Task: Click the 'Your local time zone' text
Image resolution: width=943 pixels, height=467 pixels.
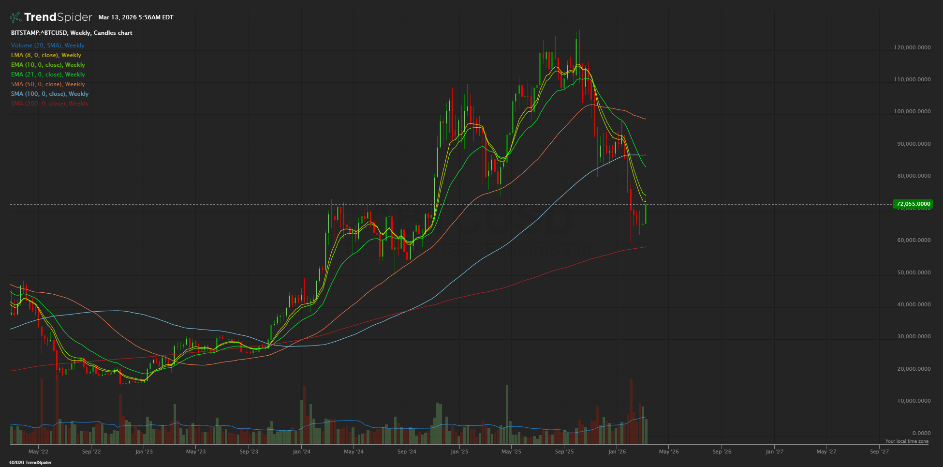Action: [x=906, y=441]
